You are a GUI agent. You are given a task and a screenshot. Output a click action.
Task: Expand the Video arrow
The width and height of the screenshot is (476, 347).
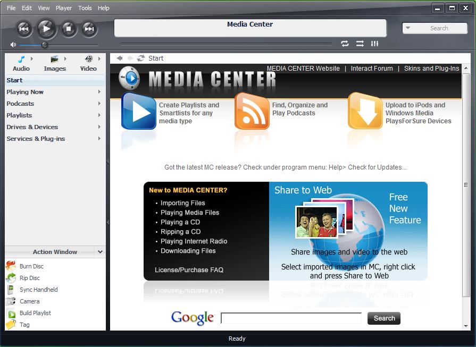(99, 58)
